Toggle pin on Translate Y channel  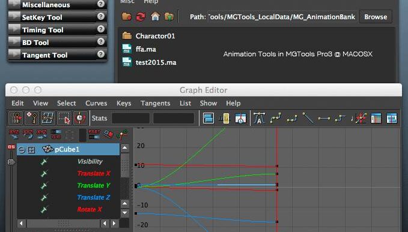pyautogui.click(x=44, y=186)
